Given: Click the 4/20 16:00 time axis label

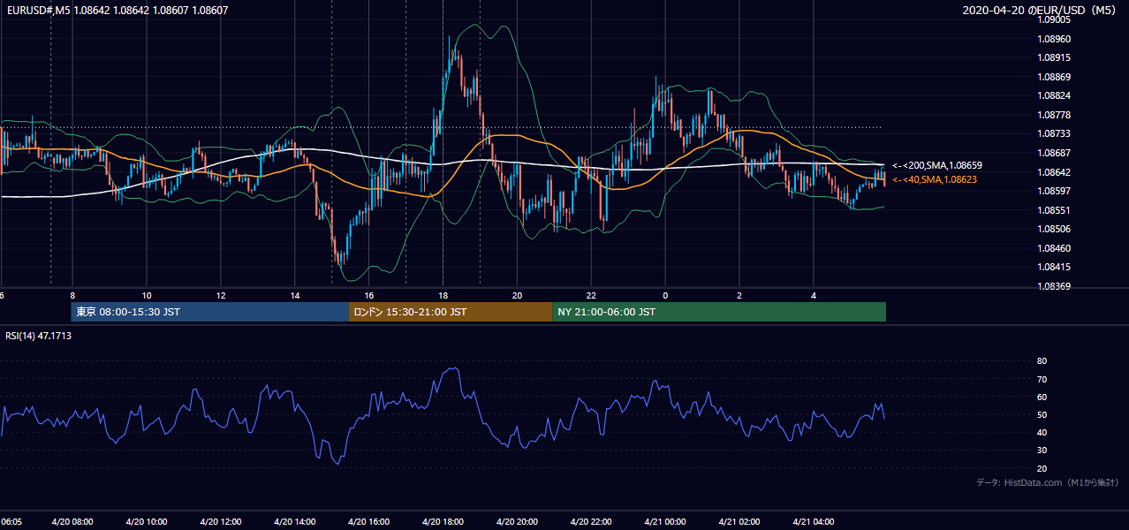Looking at the screenshot, I should pyautogui.click(x=368, y=522).
